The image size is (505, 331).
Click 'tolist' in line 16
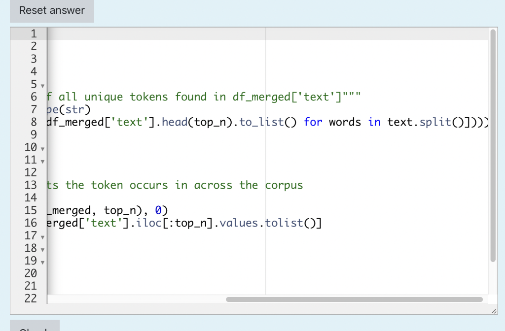click(x=284, y=223)
